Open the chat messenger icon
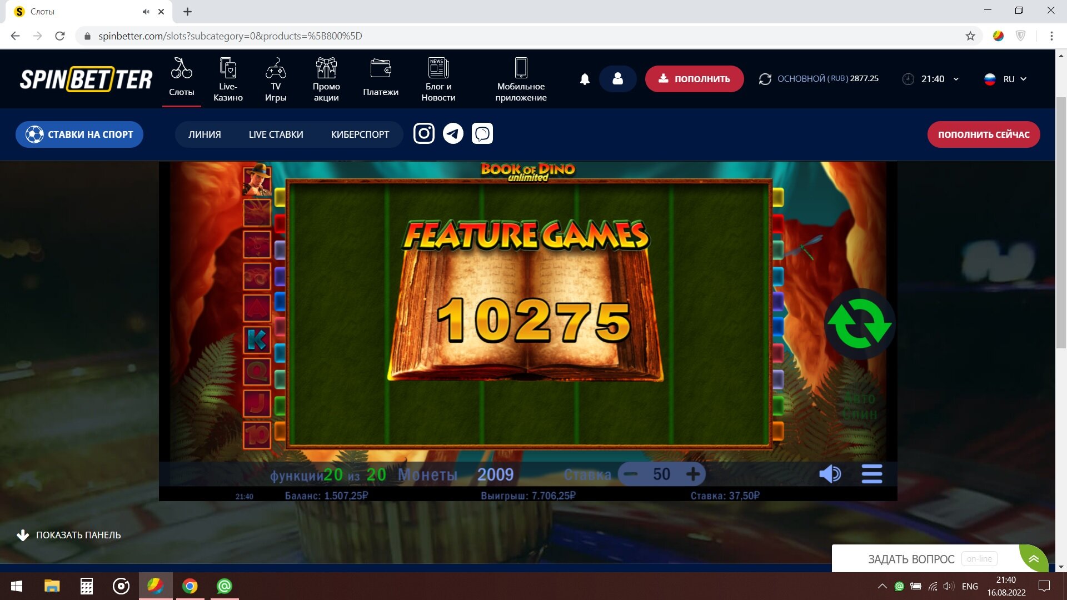1067x600 pixels. click(x=482, y=134)
